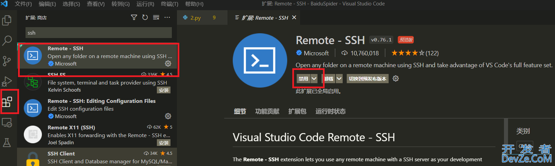This screenshot has width=555, height=166.
Task: Open settings gear on Remote - SSH detail page
Action: [x=396, y=78]
